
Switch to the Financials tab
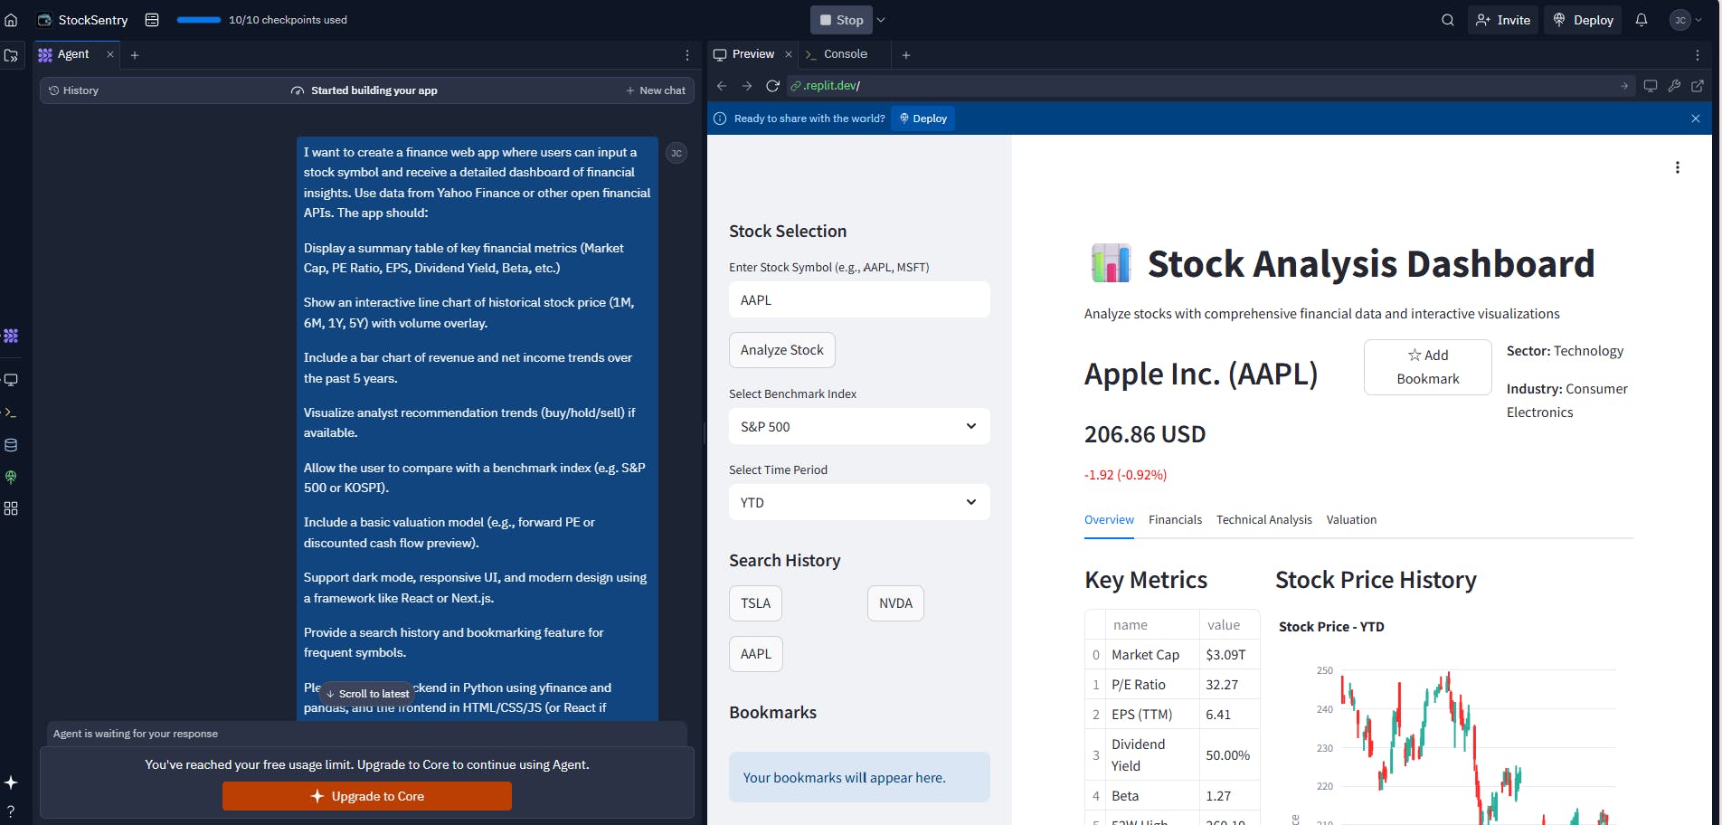pos(1175,520)
